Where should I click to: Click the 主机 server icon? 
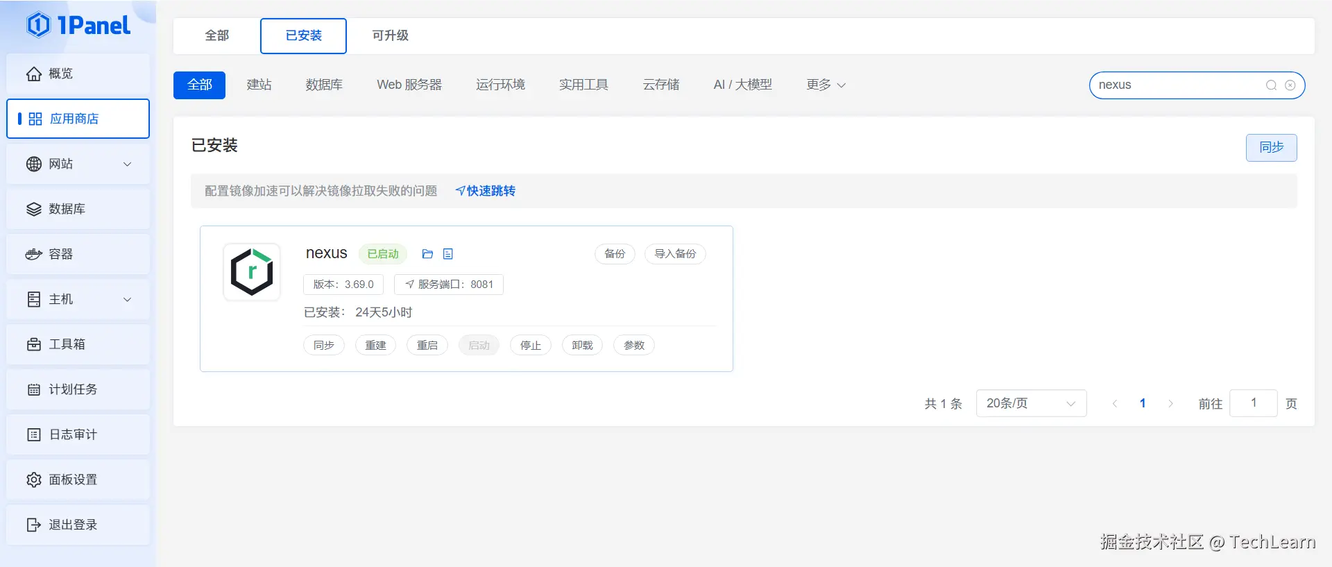pos(34,299)
